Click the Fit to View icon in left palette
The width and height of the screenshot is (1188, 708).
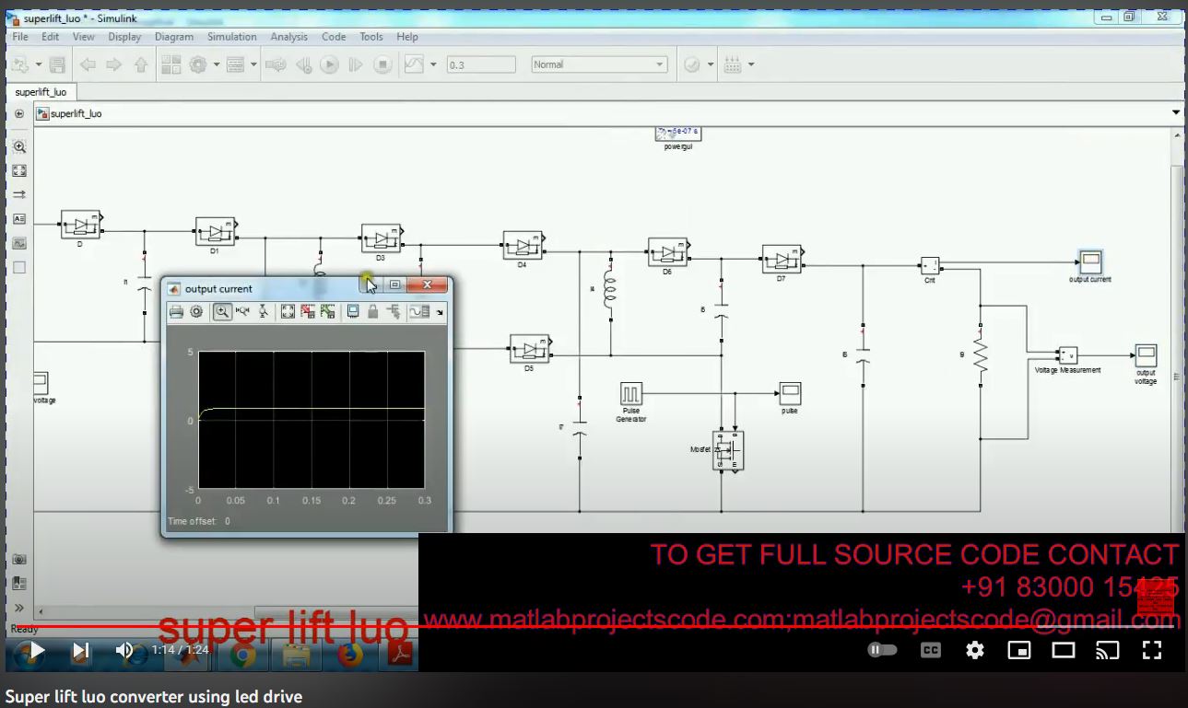point(19,170)
